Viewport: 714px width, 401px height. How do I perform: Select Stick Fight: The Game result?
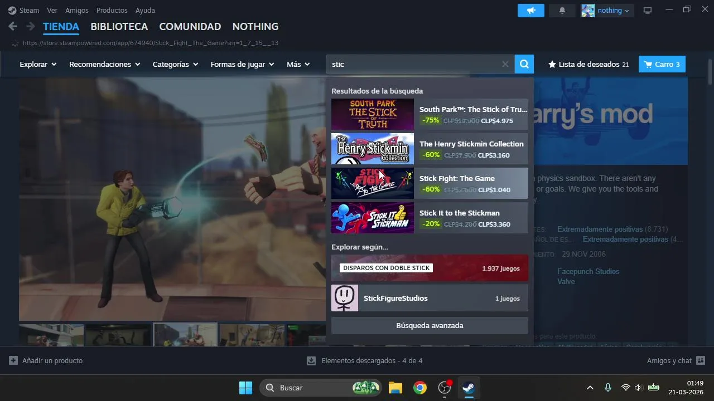click(430, 183)
